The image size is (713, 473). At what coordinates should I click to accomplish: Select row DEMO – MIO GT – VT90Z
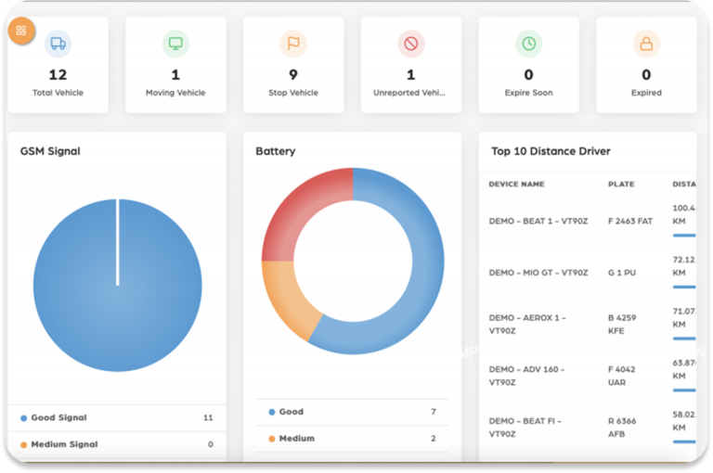coord(588,273)
